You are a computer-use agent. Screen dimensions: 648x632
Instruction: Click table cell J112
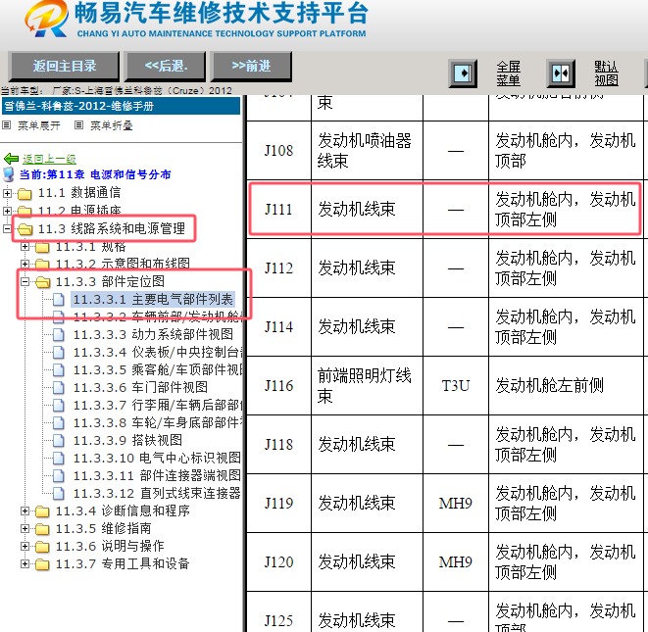coord(278,268)
